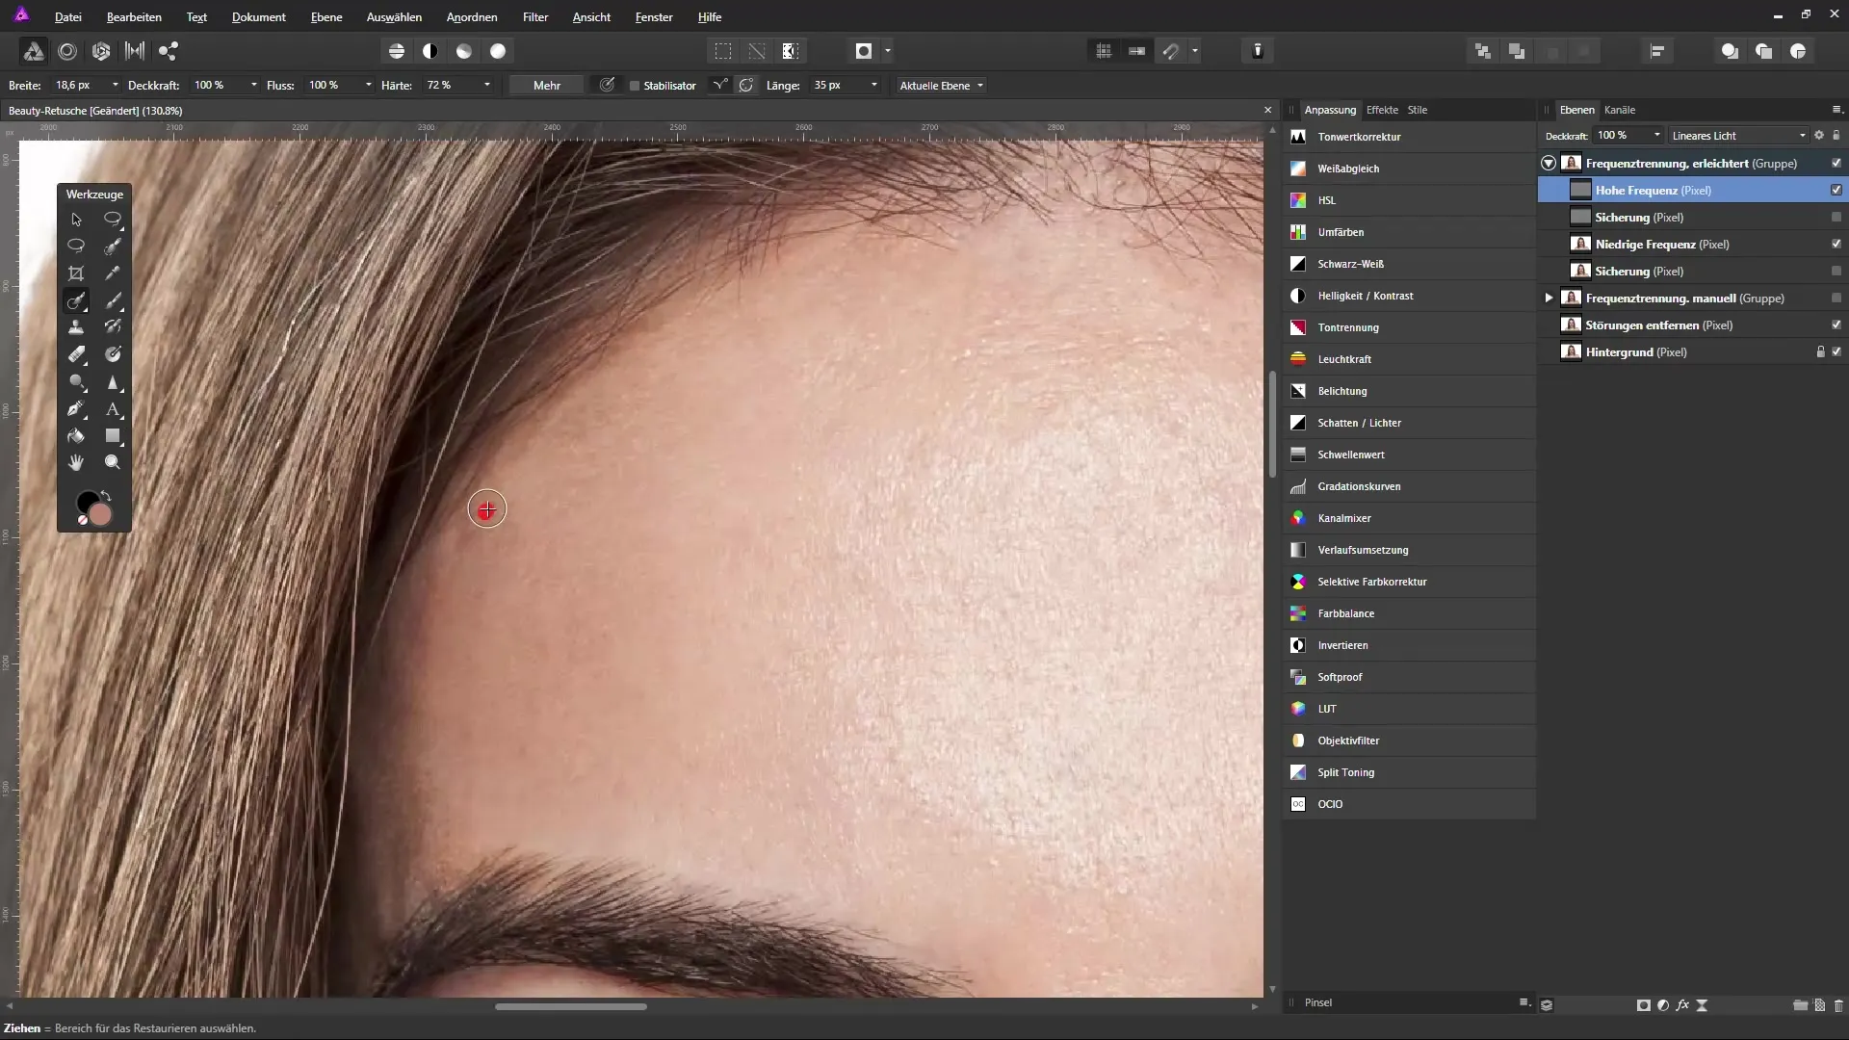Click the Deselect toolbar icon
Screen dimensions: 1849x1040
point(757,51)
